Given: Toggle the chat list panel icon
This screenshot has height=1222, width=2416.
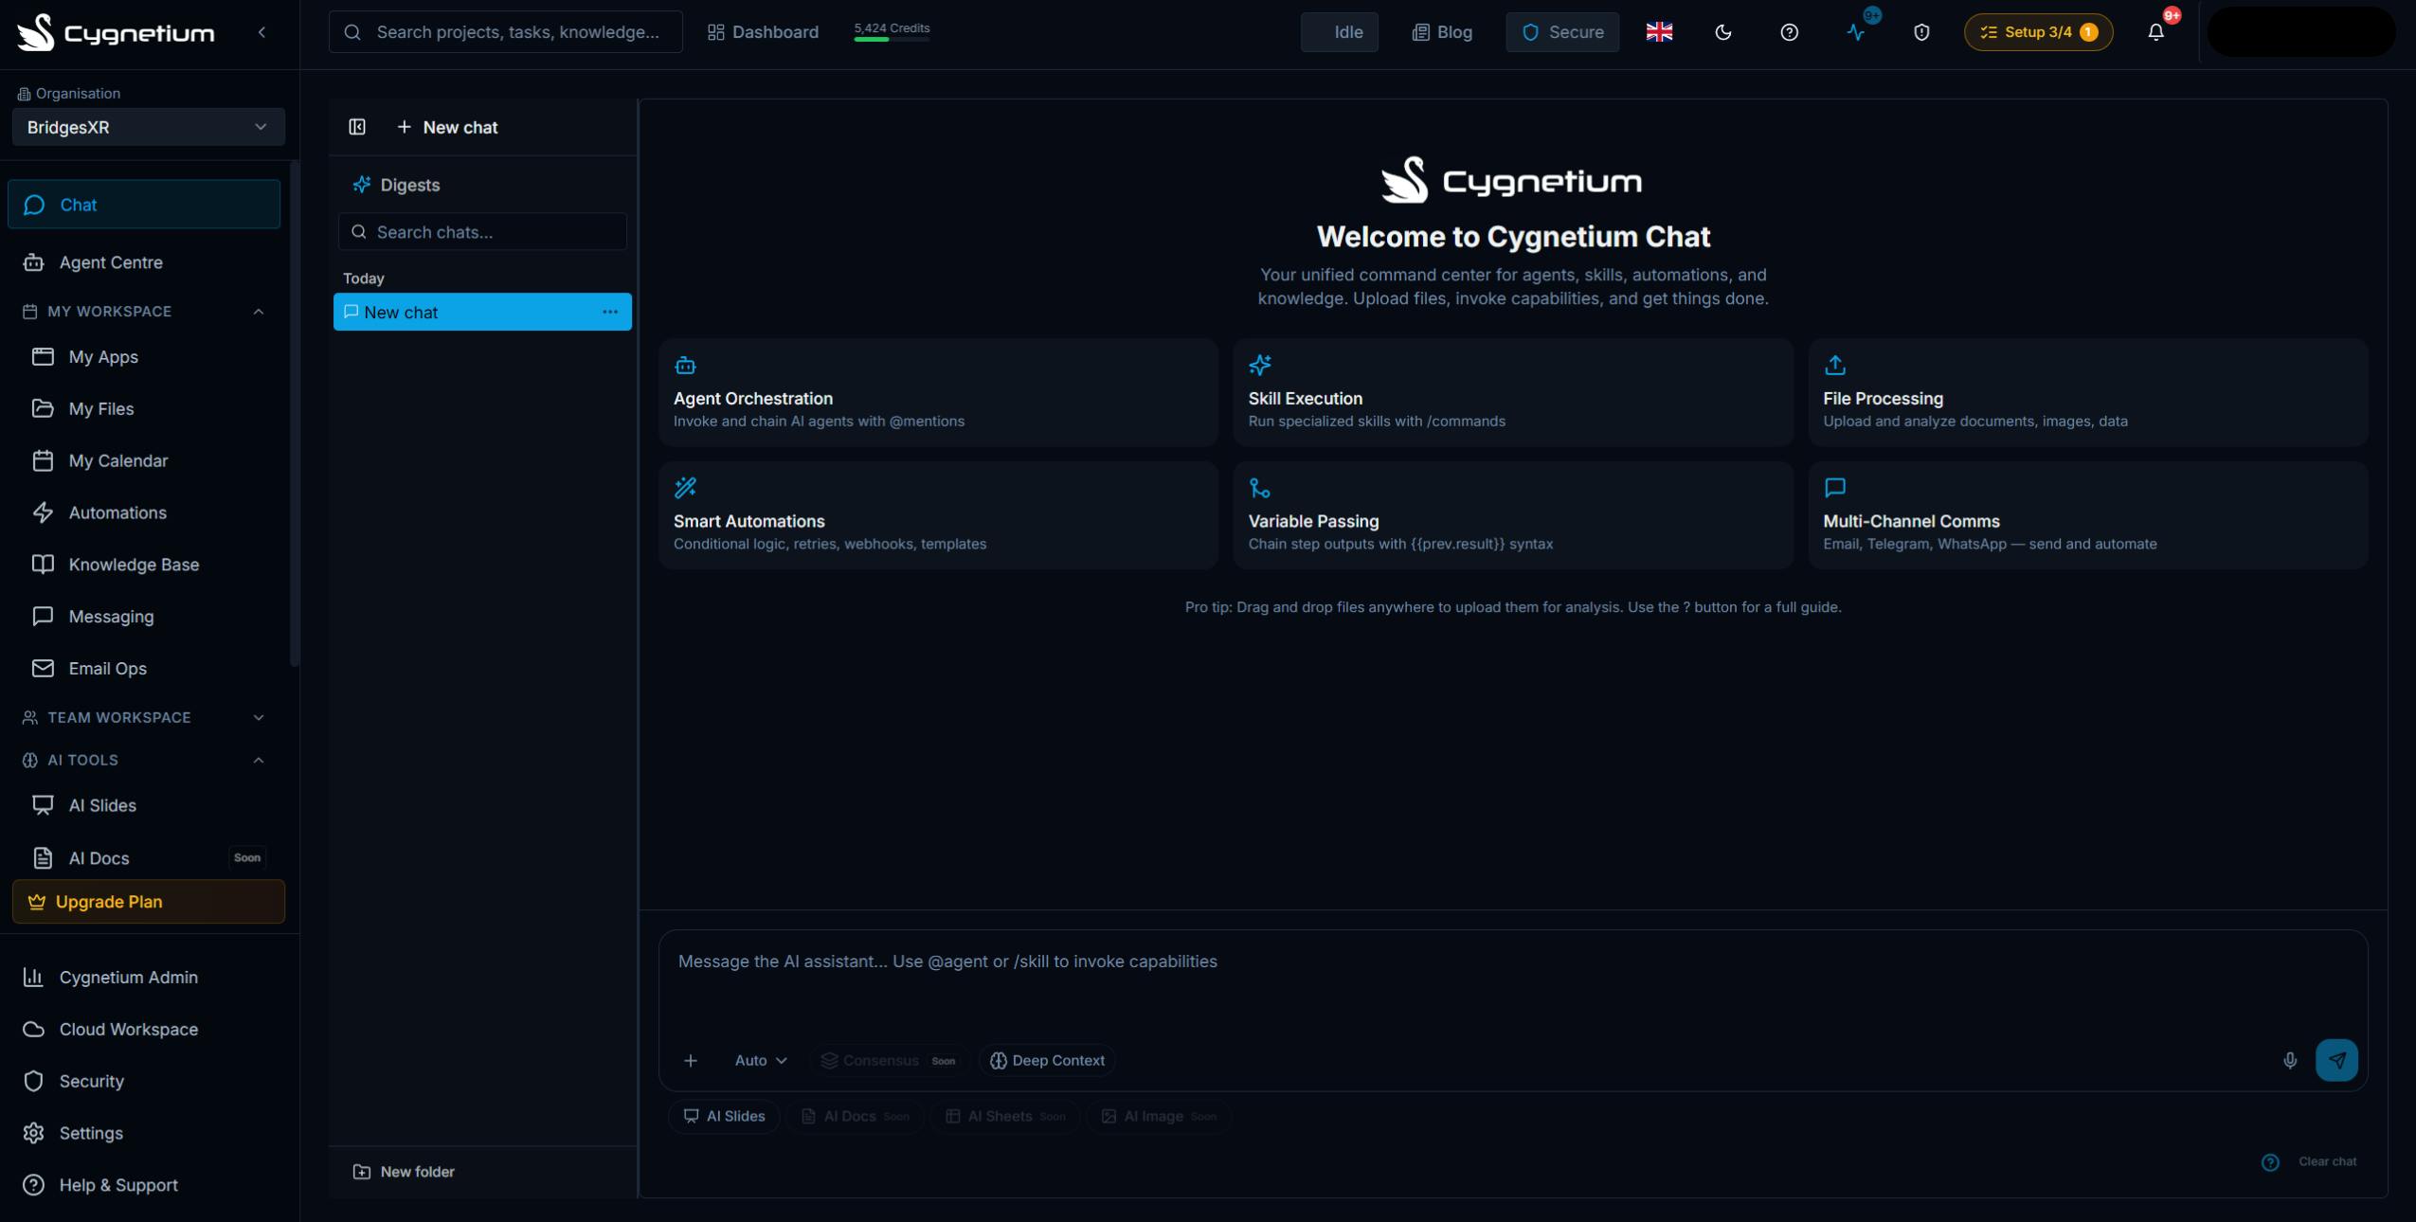Looking at the screenshot, I should click(x=357, y=127).
